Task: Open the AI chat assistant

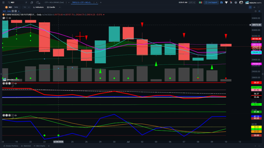Action: (x=38, y=3)
